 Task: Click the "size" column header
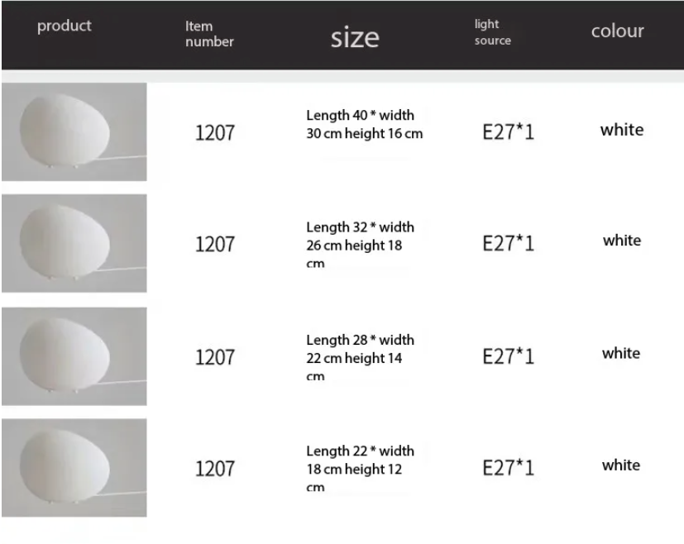click(x=355, y=36)
